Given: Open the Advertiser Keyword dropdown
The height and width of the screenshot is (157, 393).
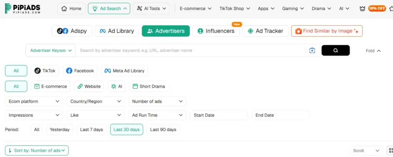Looking at the screenshot, I should pos(51,51).
